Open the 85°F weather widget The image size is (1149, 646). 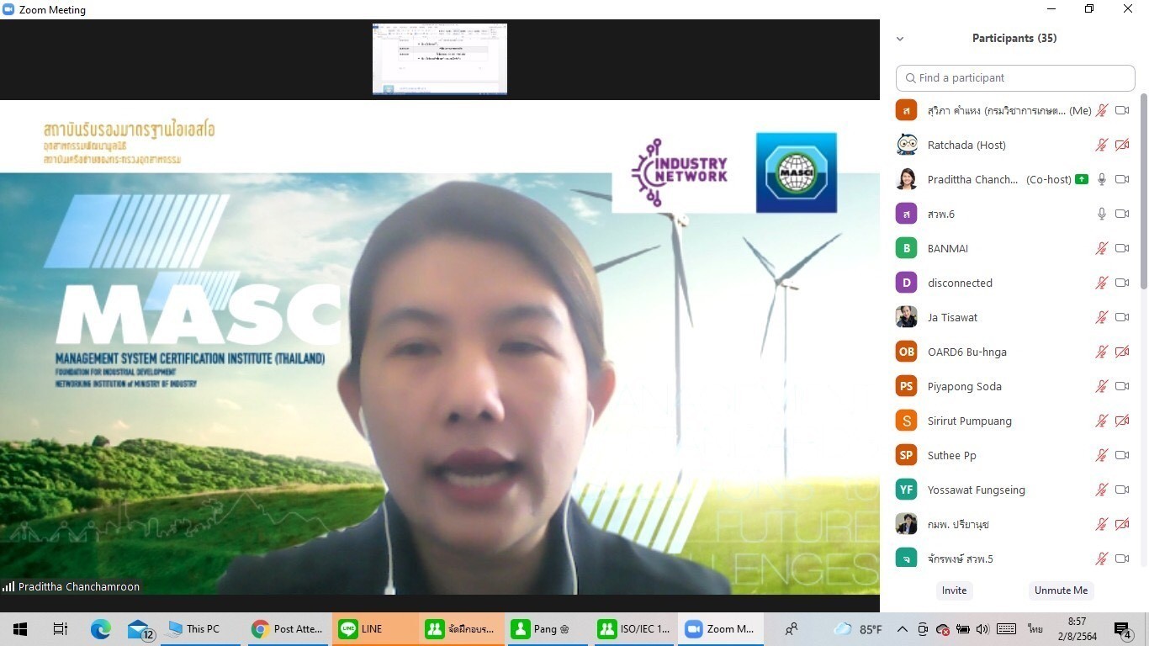tap(857, 629)
